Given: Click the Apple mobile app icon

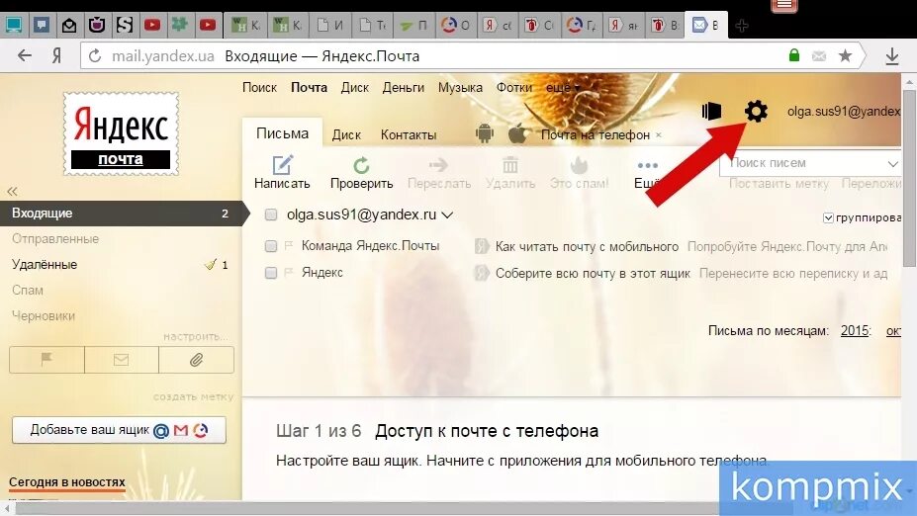Looking at the screenshot, I should point(517,133).
